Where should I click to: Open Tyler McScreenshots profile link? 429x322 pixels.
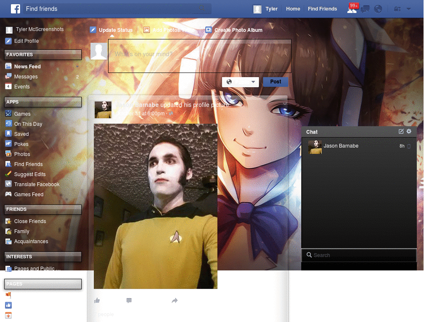pos(39,29)
